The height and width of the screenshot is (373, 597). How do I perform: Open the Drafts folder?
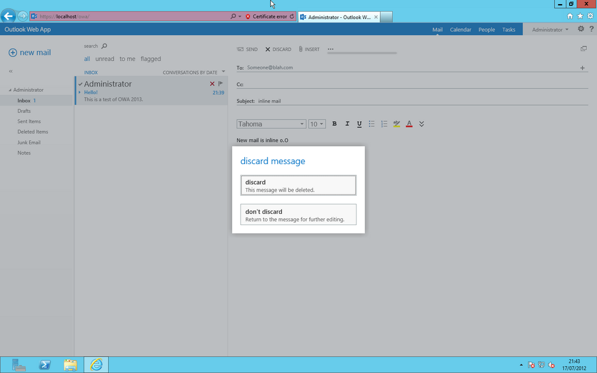click(24, 111)
